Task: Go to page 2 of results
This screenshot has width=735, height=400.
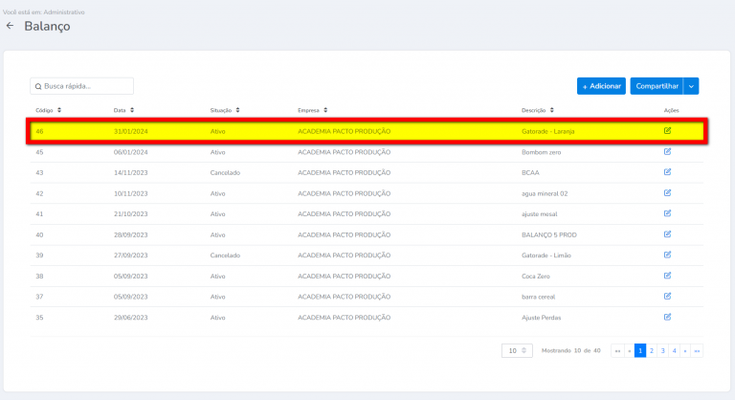Action: point(652,351)
